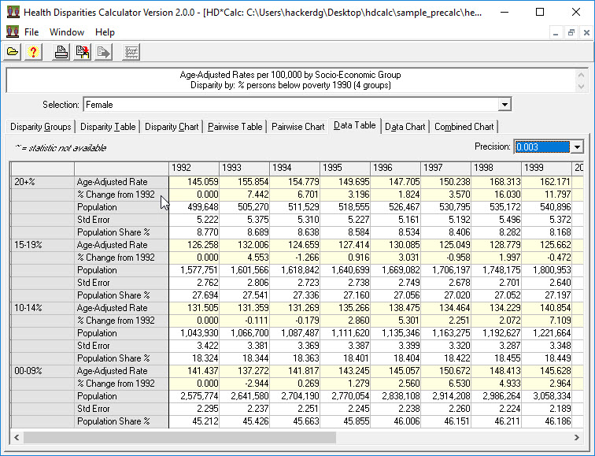The height and width of the screenshot is (456, 595).
Task: Click the application icon beside the File menu
Action: pos(12,32)
